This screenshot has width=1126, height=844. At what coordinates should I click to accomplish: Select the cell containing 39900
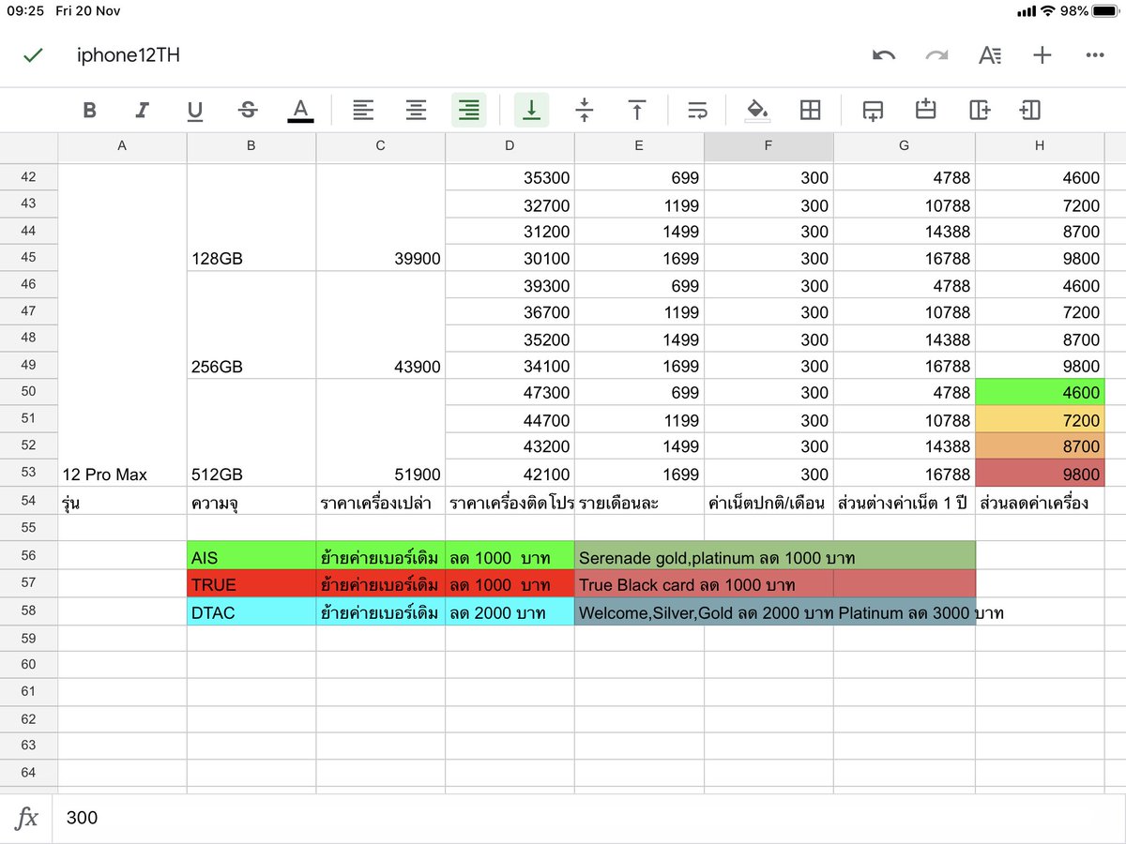pyautogui.click(x=381, y=218)
